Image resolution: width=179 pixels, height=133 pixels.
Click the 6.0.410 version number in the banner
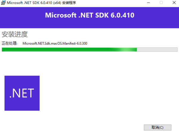pyautogui.click(x=123, y=15)
